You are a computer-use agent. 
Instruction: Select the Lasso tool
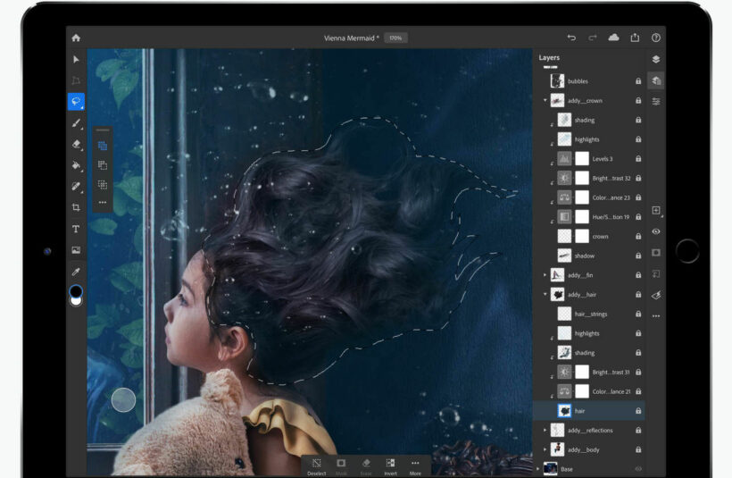(76, 101)
